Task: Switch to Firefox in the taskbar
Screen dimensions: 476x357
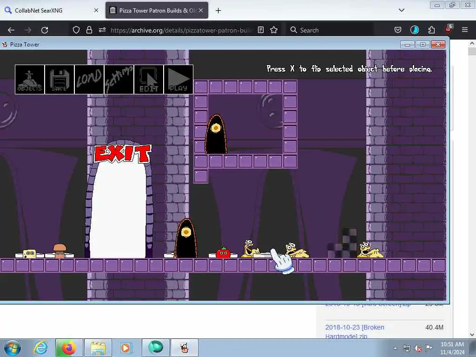Action: click(x=69, y=348)
